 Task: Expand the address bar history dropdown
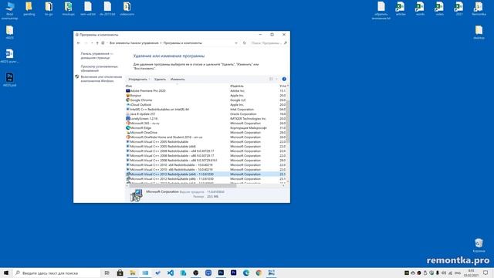(236, 43)
